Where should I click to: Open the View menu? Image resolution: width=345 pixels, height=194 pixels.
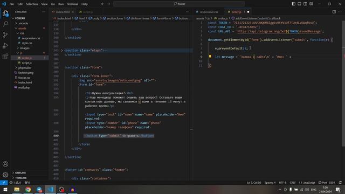click(44, 4)
